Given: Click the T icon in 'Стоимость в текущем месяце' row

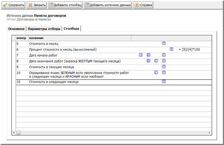Looking at the screenshot, I should (164, 67).
